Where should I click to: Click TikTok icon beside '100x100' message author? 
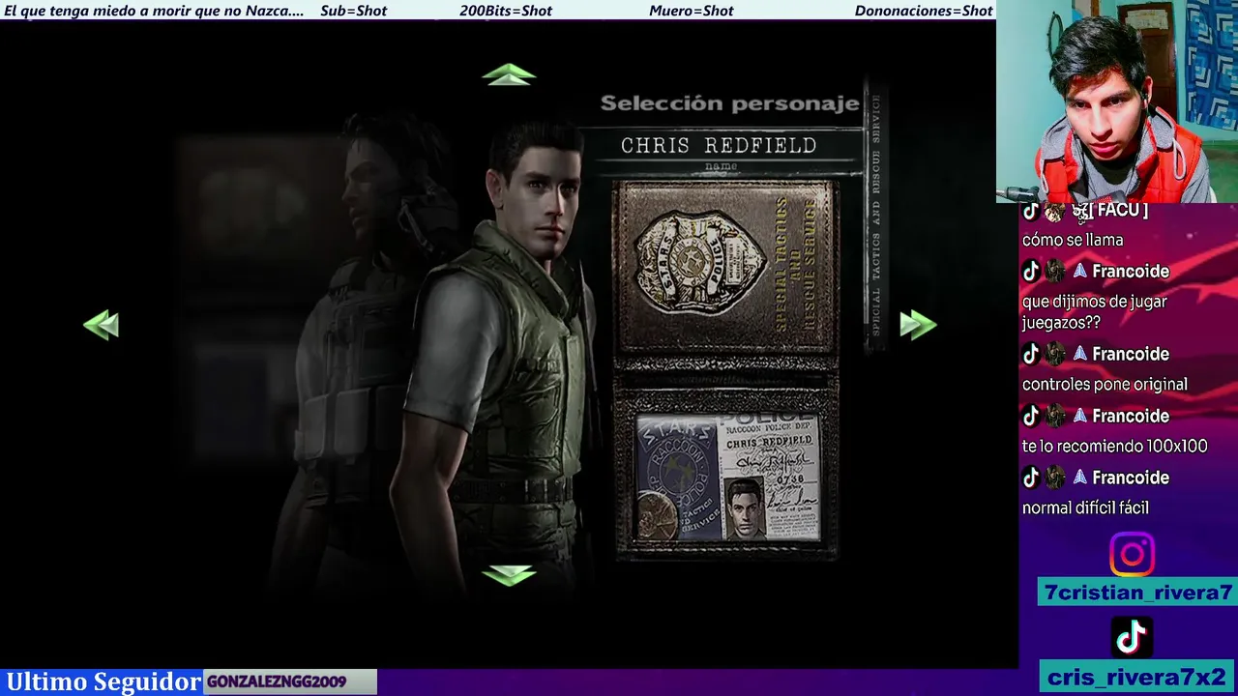click(x=1031, y=417)
